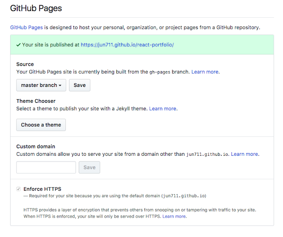This screenshot has height=237, width=283.
Task: Open Learn more link under Theme Chooser
Action: (x=163, y=109)
